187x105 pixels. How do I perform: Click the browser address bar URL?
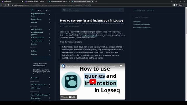pos(52,5)
